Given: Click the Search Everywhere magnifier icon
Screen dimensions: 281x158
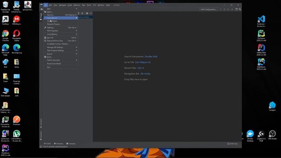Looking at the screenshot, I should 240,9.
